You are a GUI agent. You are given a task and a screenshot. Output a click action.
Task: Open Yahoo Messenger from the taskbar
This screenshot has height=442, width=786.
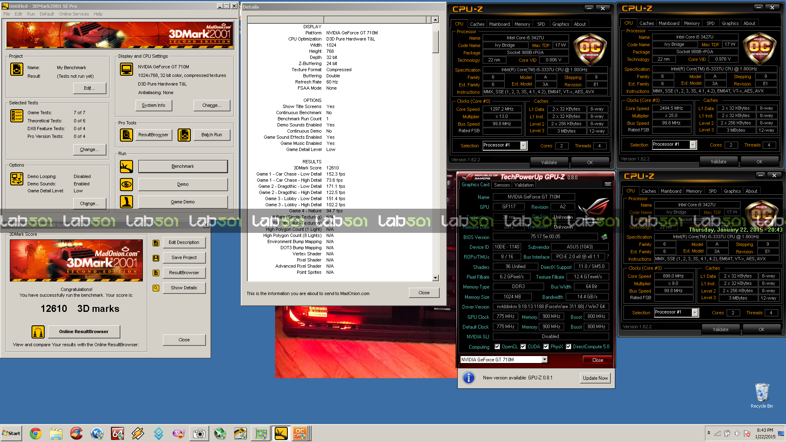(x=179, y=433)
